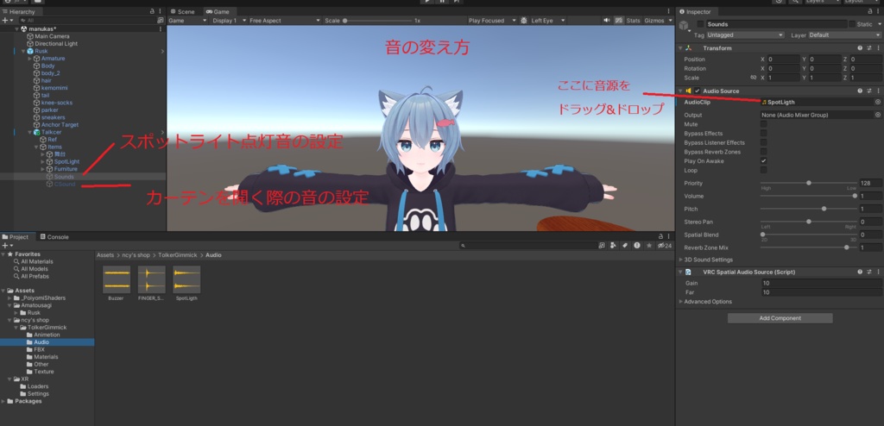Image resolution: width=884 pixels, height=426 pixels.
Task: Mute audio in the Game view
Action: pos(607,21)
